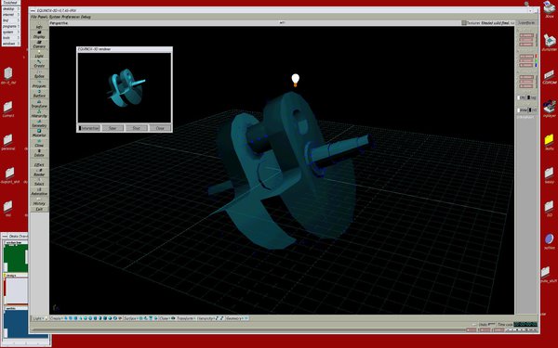The height and width of the screenshot is (348, 558).
Task: Expand the Create group in bottom toolbar
Action: (57, 318)
